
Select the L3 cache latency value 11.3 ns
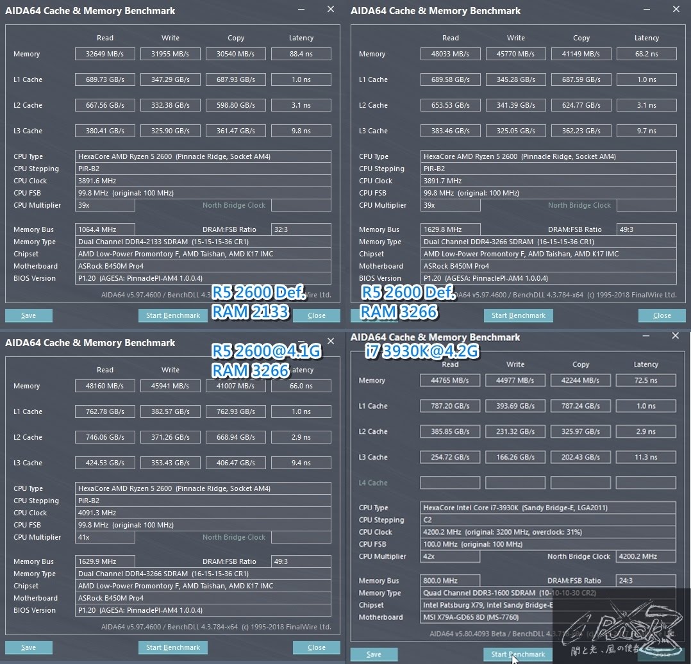[645, 457]
